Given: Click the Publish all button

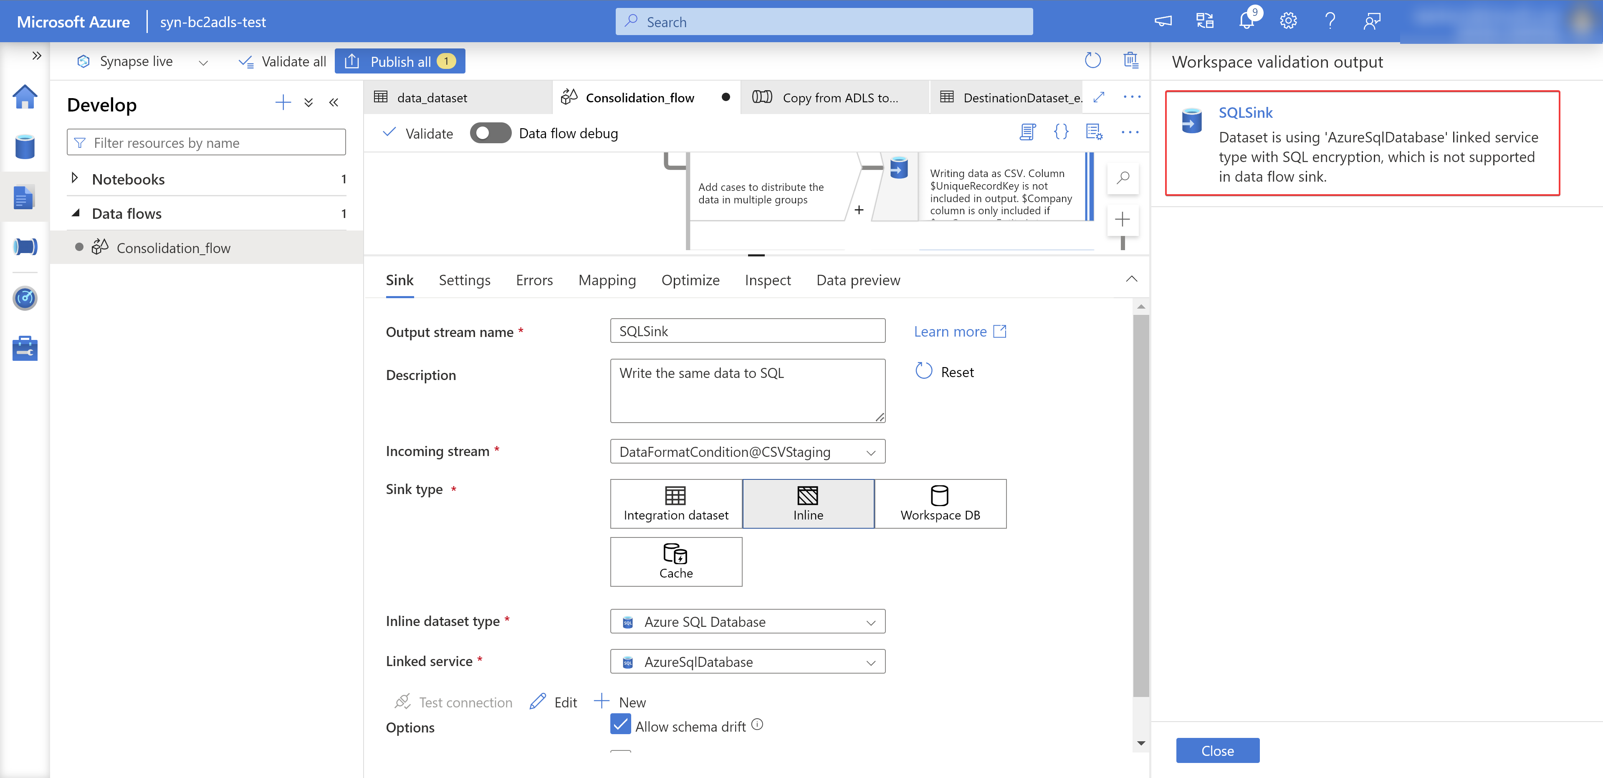Looking at the screenshot, I should (400, 61).
